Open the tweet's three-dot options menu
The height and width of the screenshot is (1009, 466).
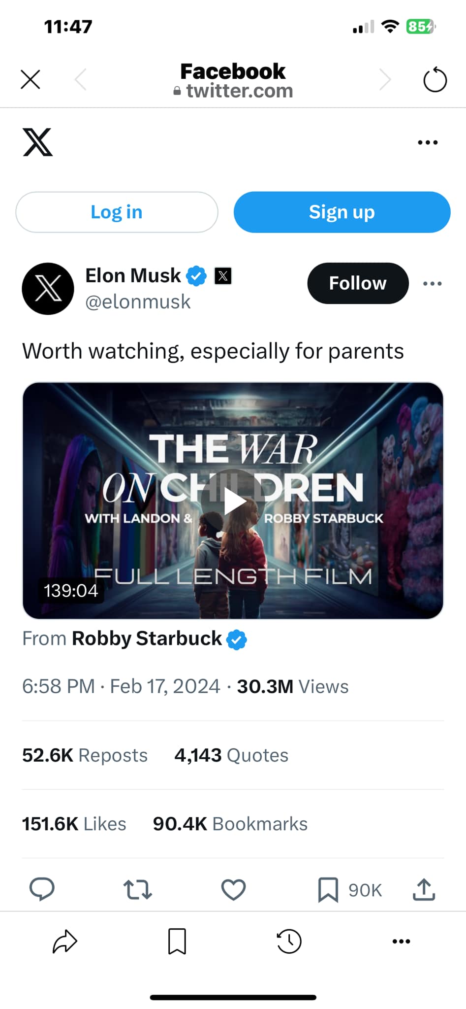(x=432, y=283)
